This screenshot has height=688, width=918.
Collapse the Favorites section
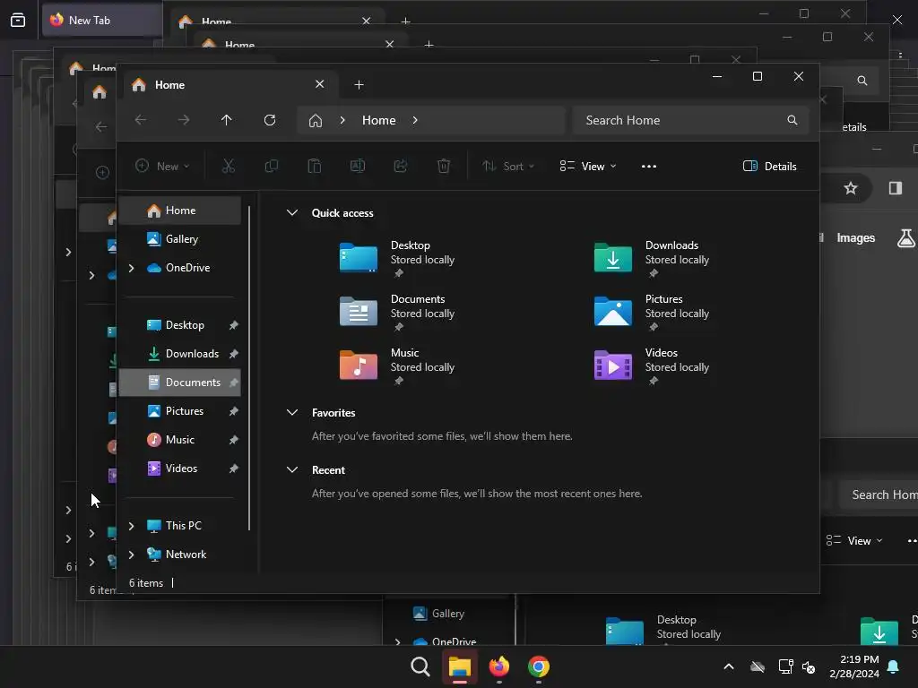click(x=292, y=412)
